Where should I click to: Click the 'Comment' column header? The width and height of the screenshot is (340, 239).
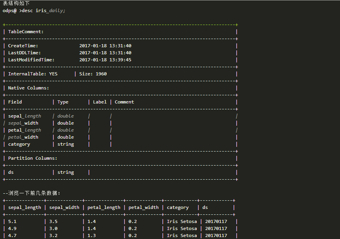click(x=124, y=102)
